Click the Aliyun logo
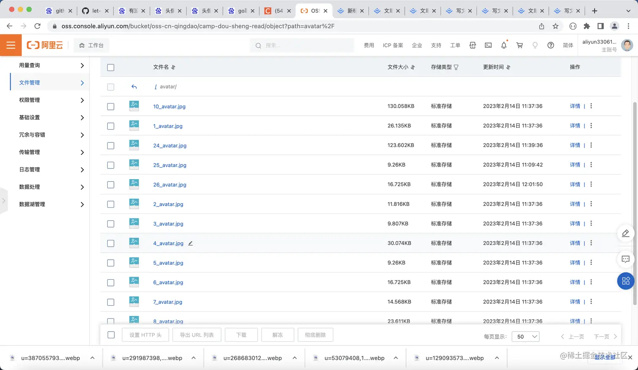The width and height of the screenshot is (638, 370). (x=45, y=45)
